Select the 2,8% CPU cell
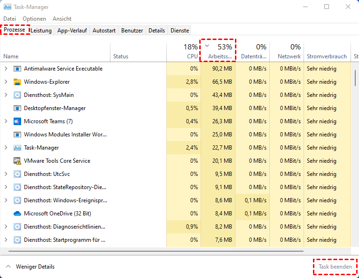Screen dimensions: 359x278 184,82
